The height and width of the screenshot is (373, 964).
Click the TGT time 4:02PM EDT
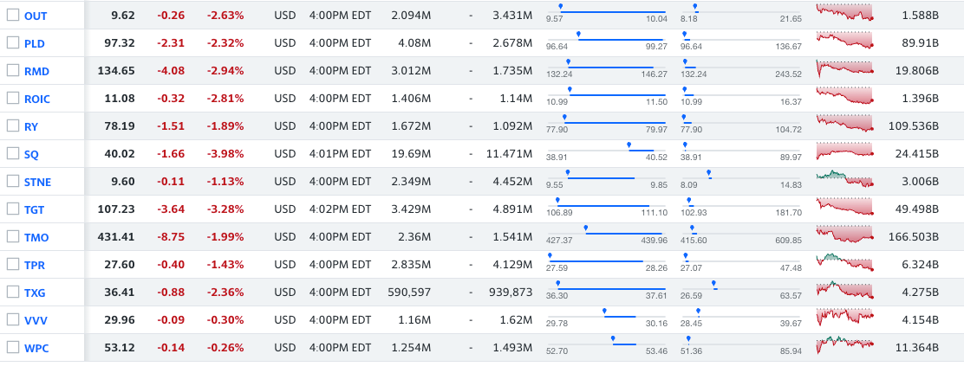(341, 209)
